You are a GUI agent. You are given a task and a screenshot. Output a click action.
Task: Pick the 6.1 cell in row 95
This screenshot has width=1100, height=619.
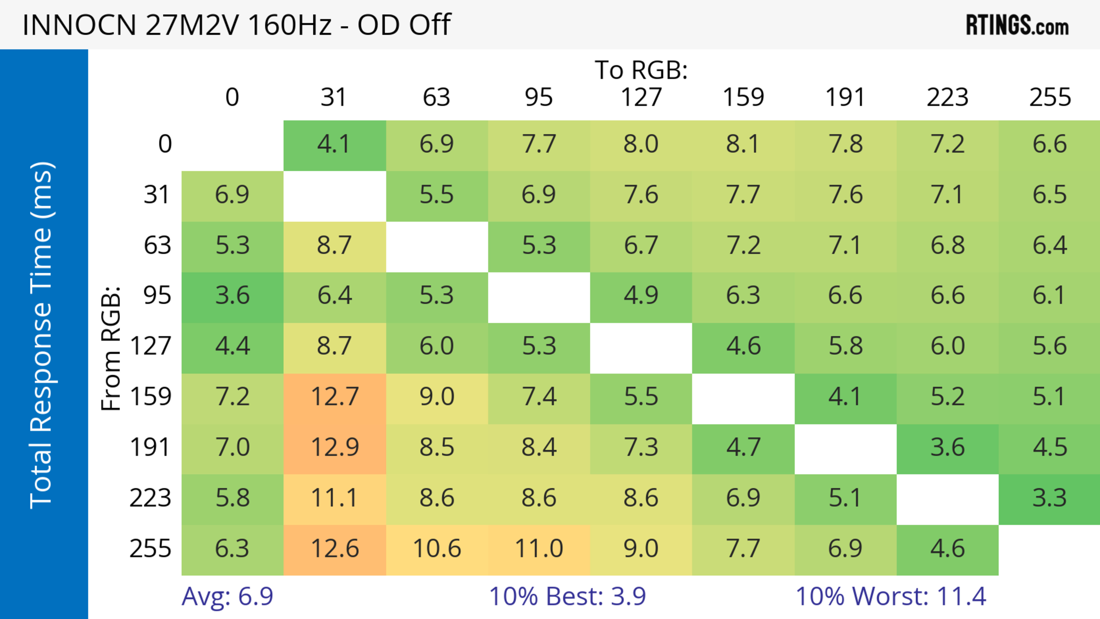click(x=1049, y=296)
